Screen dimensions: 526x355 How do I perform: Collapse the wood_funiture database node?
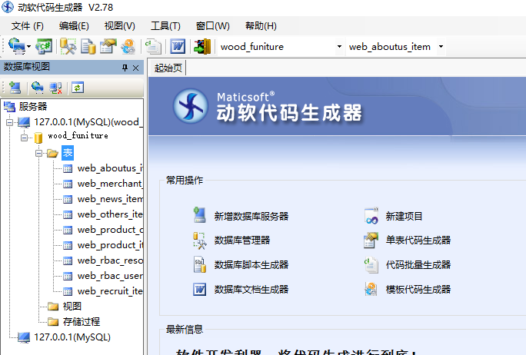coord(24,138)
